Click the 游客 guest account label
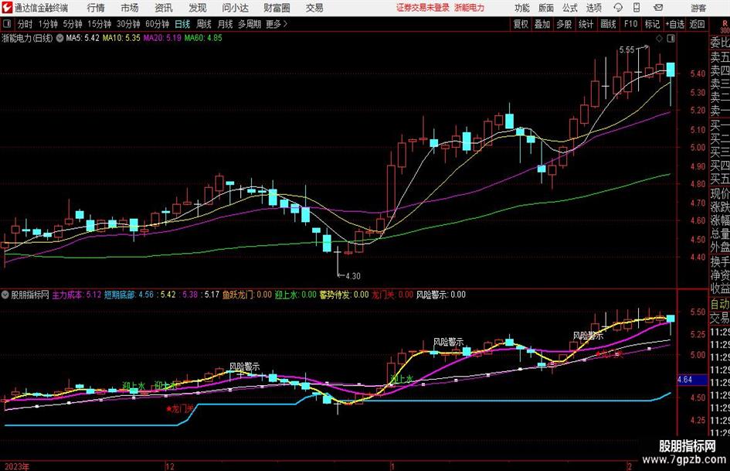The image size is (730, 471). pyautogui.click(x=698, y=8)
